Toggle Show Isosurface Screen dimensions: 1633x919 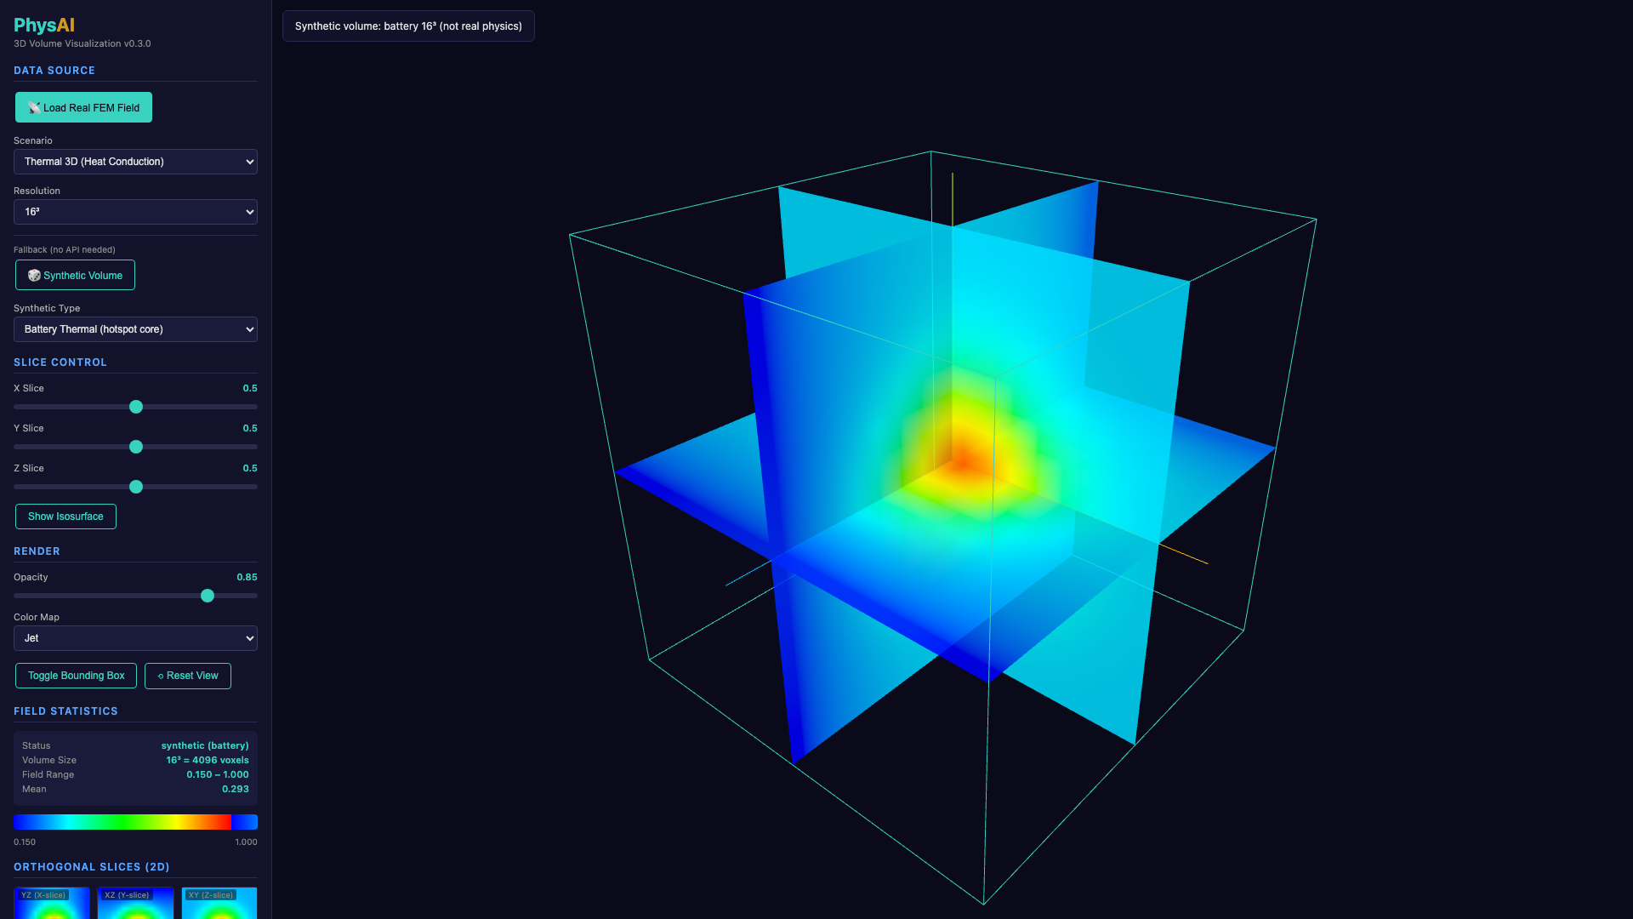(x=65, y=517)
